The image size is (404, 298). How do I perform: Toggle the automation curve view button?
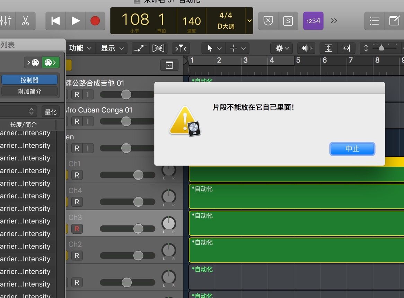click(141, 48)
